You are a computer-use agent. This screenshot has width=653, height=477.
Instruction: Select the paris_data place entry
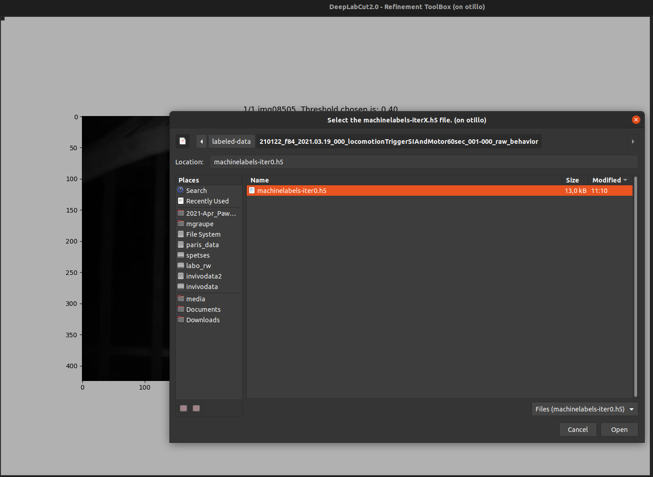pyautogui.click(x=202, y=244)
